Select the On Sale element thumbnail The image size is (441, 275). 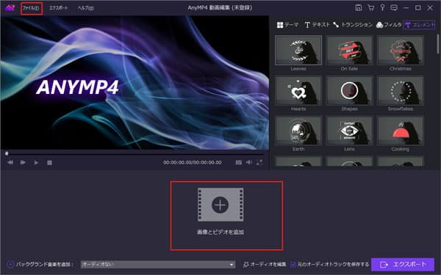click(349, 50)
